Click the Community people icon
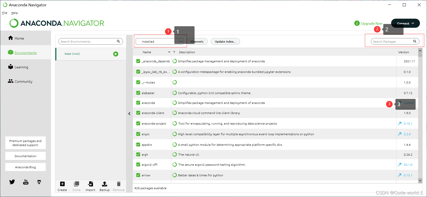Image resolution: width=427 pixels, height=197 pixels. pyautogui.click(x=11, y=81)
